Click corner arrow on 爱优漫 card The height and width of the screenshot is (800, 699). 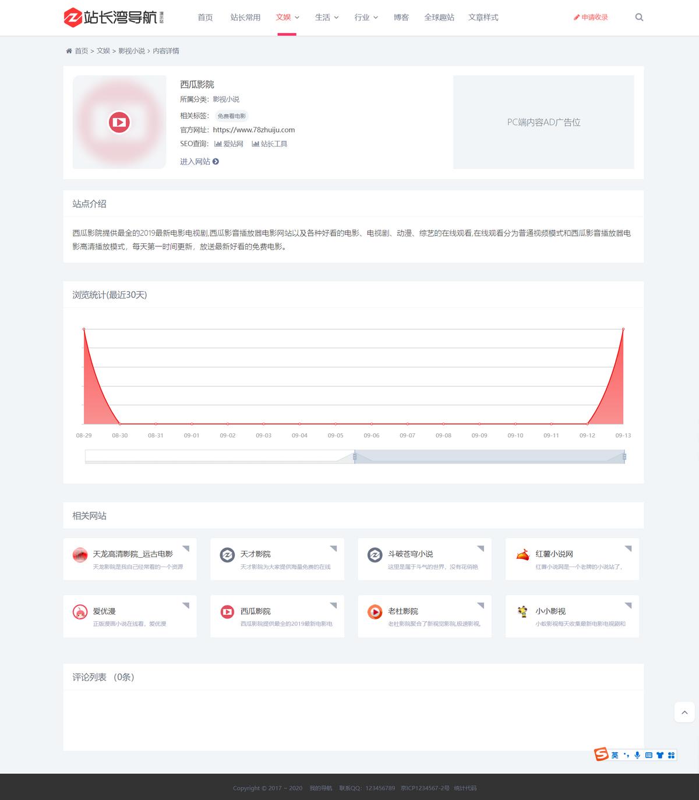186,606
